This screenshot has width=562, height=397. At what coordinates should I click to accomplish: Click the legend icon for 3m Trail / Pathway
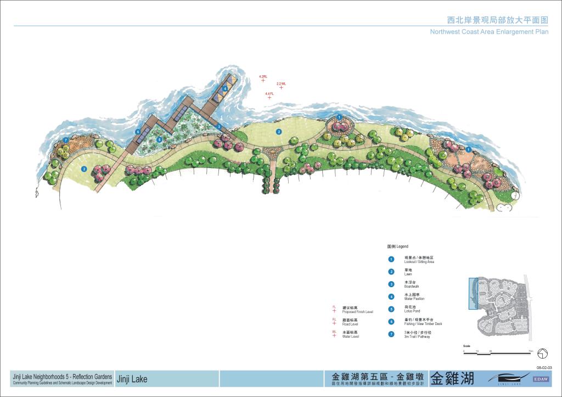click(391, 334)
